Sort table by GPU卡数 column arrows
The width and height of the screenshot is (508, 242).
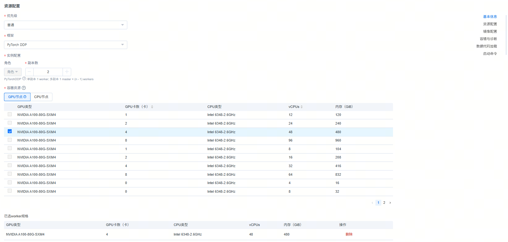click(x=152, y=107)
